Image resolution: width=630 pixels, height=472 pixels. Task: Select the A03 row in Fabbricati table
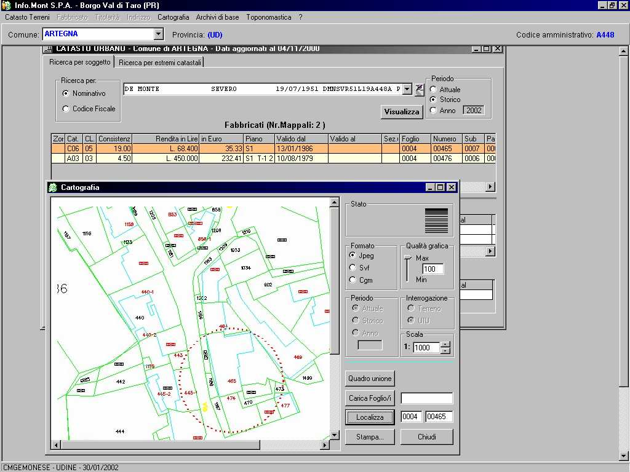(x=273, y=159)
